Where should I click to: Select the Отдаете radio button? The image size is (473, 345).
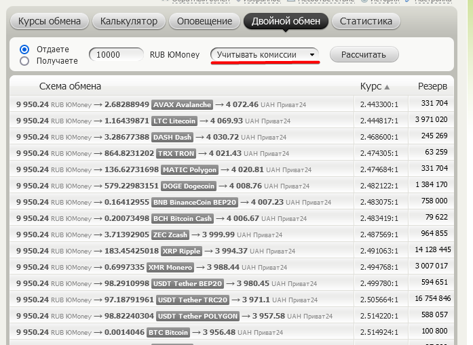point(24,49)
